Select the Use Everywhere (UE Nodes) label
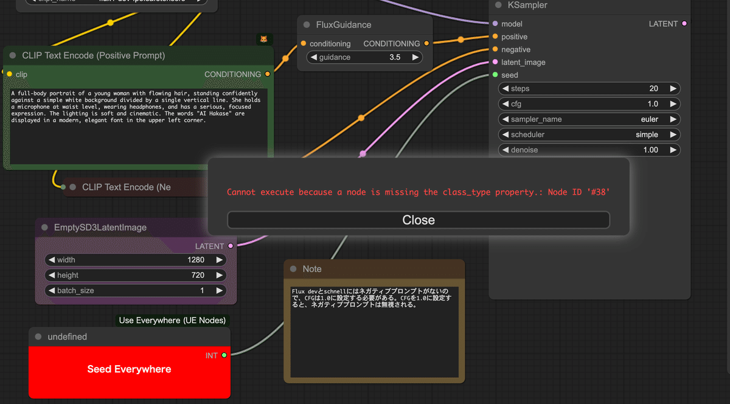This screenshot has width=730, height=404. (172, 321)
